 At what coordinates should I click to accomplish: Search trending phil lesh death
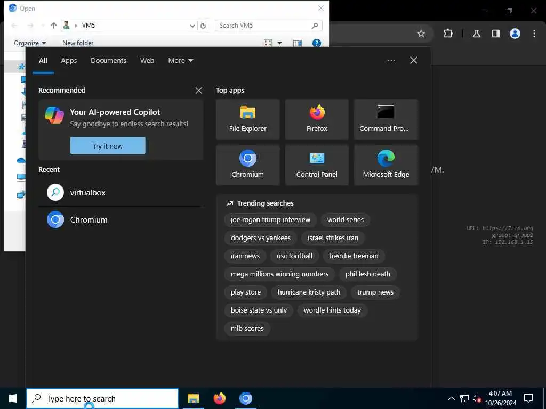click(368, 274)
